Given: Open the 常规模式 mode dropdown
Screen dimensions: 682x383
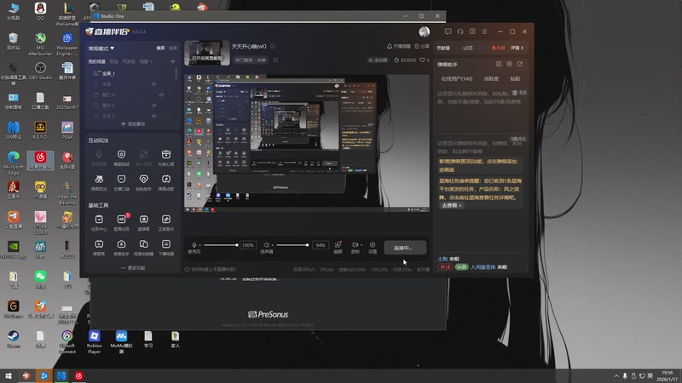Looking at the screenshot, I should pyautogui.click(x=101, y=49).
